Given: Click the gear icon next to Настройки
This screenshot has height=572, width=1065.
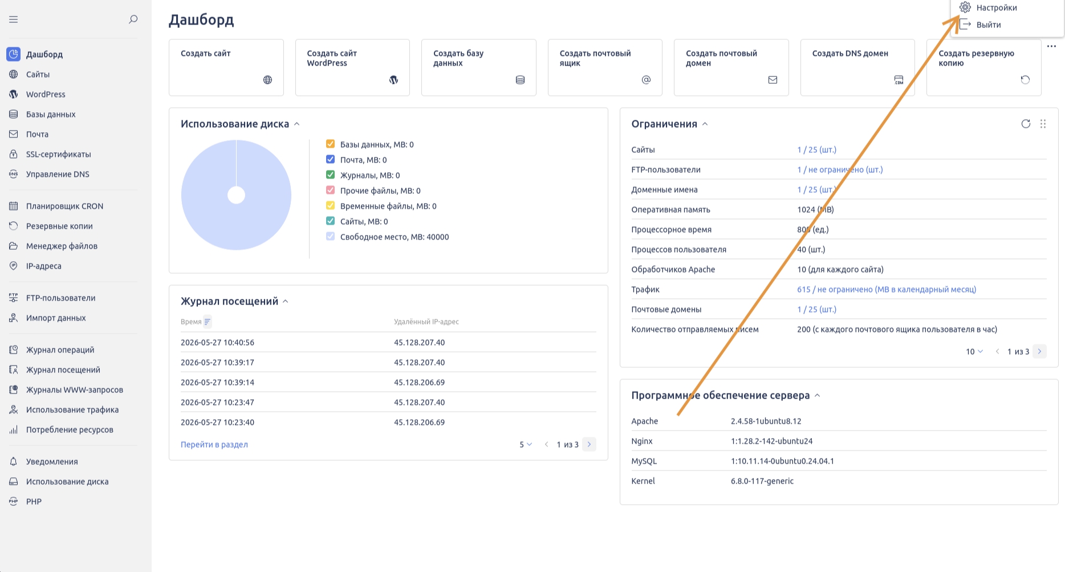Looking at the screenshot, I should pyautogui.click(x=965, y=7).
